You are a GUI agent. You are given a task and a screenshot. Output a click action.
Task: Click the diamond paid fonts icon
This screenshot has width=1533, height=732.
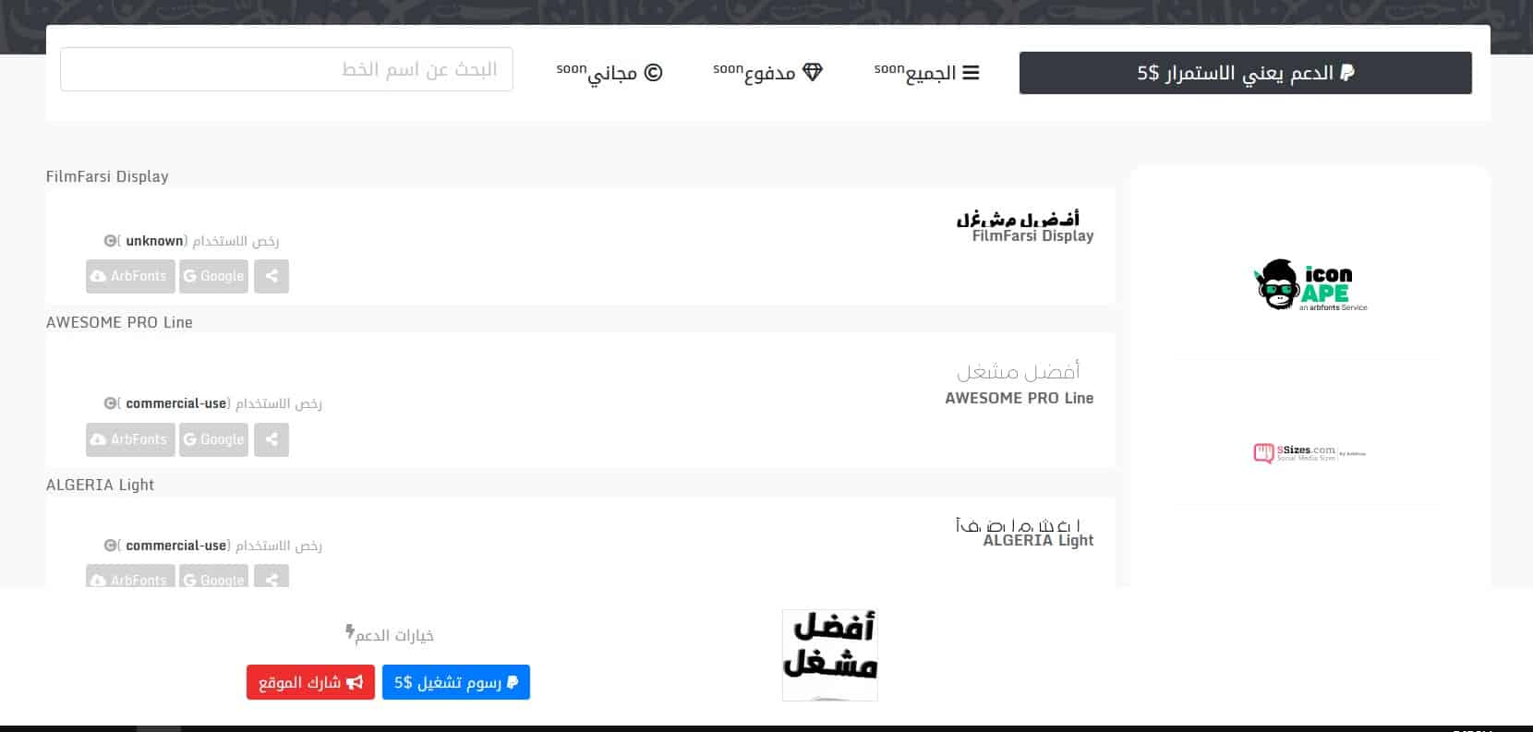pos(813,72)
